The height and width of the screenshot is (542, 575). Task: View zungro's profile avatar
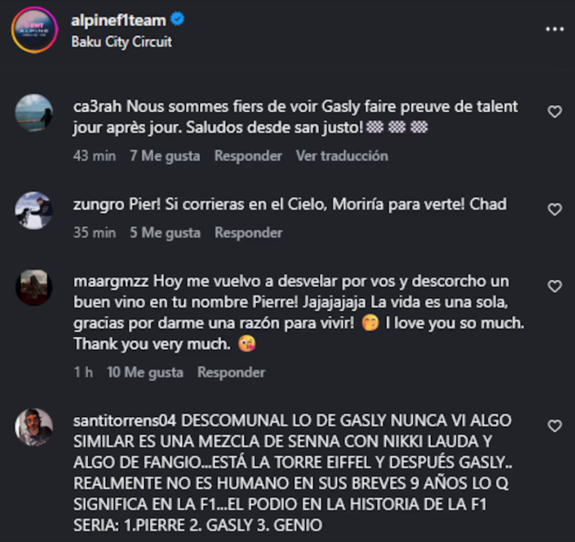click(34, 211)
